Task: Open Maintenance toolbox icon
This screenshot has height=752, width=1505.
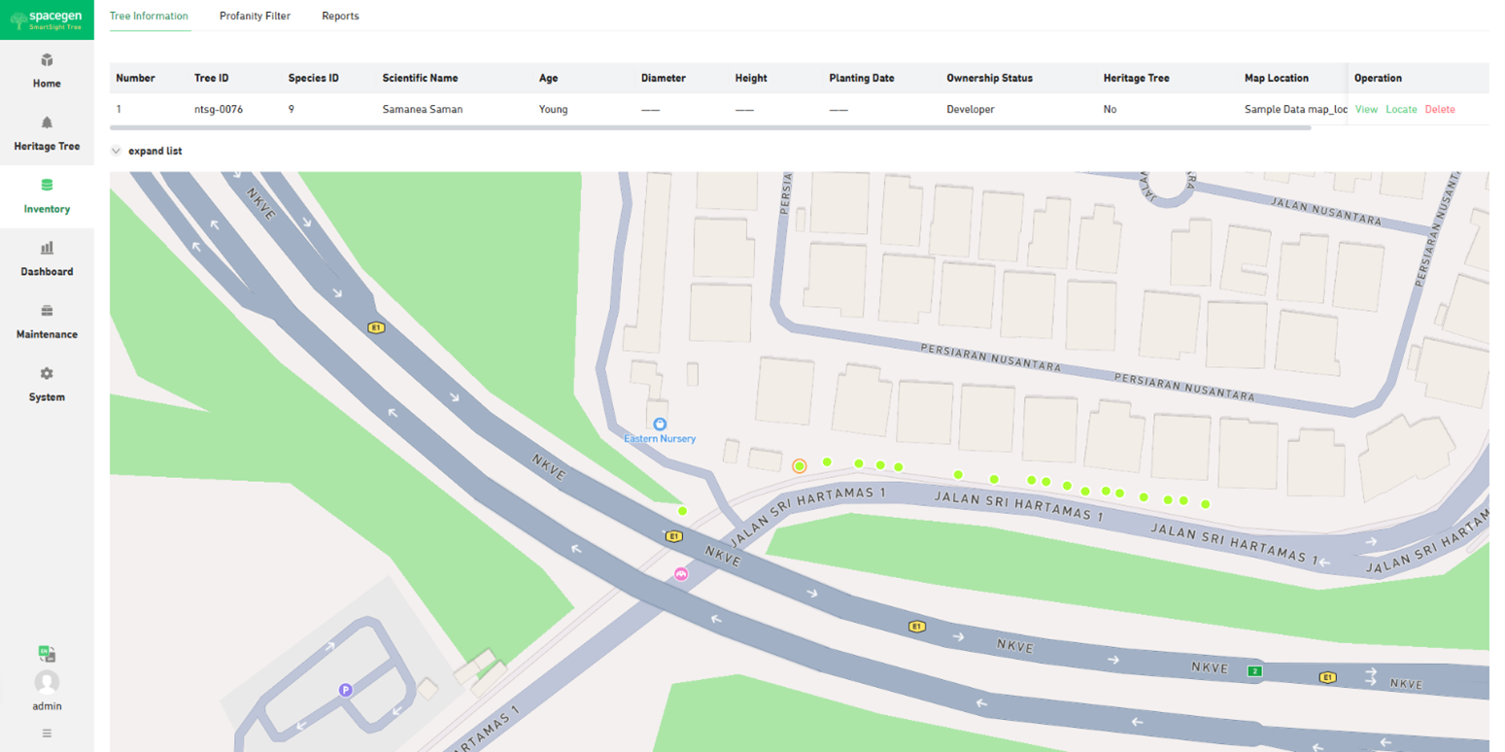Action: point(47,311)
